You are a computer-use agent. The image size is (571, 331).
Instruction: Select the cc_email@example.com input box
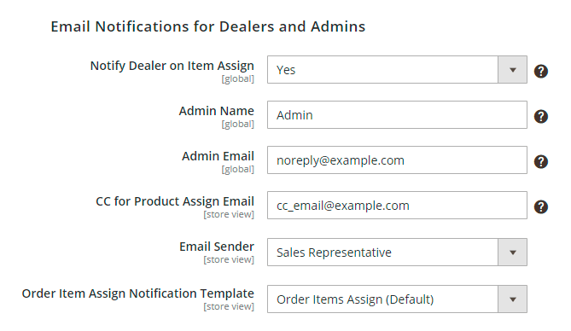pos(397,205)
